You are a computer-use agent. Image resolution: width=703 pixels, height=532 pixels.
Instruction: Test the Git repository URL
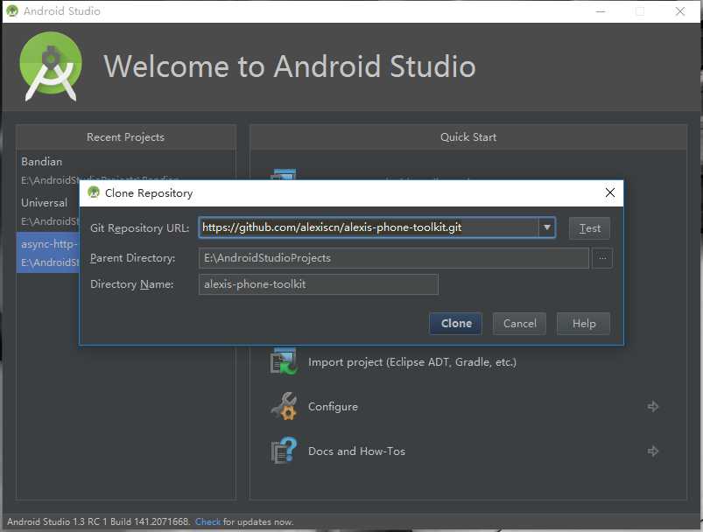(589, 228)
